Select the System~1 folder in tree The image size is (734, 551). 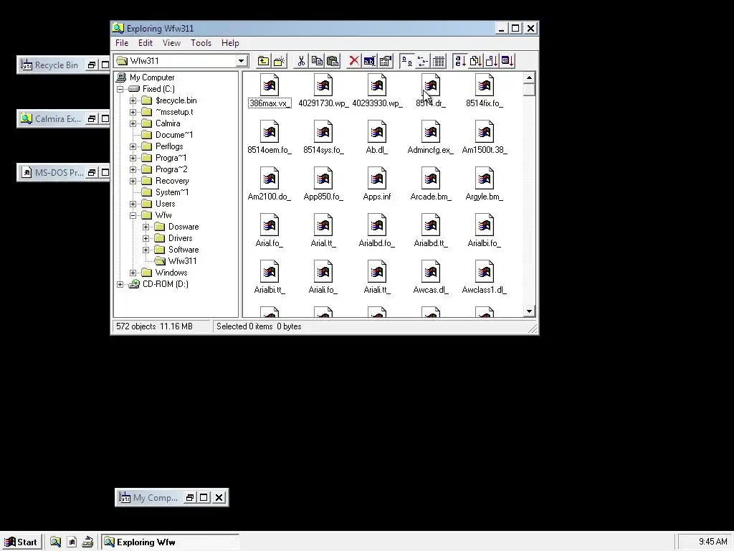tap(172, 192)
